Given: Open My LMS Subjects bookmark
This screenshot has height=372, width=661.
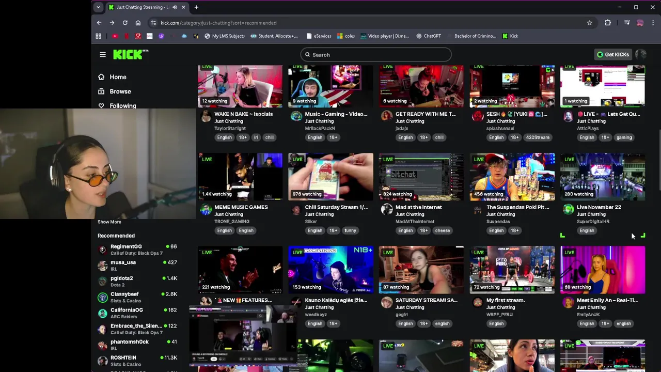Looking at the screenshot, I should (x=225, y=36).
